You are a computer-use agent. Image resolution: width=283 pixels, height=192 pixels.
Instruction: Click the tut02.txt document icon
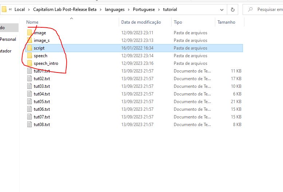coord(30,78)
